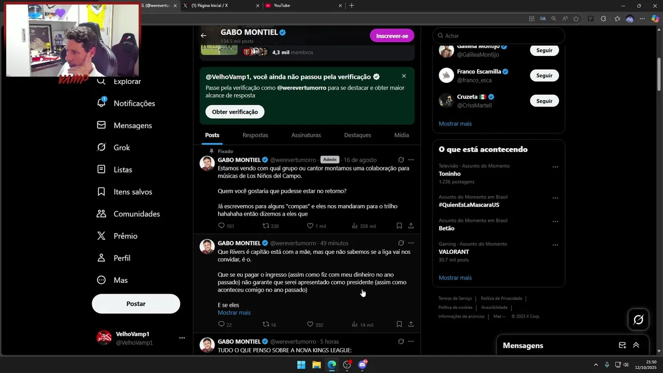Image resolution: width=663 pixels, height=373 pixels.
Task: Click the floating Grok button
Action: pyautogui.click(x=639, y=320)
